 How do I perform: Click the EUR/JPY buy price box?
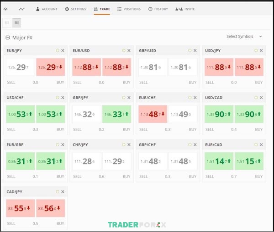pos(51,67)
